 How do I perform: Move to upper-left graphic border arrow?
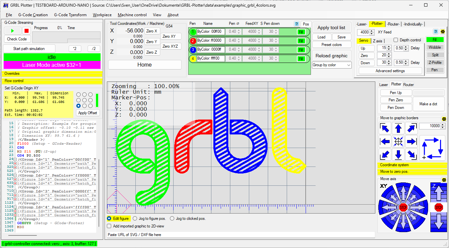coord(385,128)
